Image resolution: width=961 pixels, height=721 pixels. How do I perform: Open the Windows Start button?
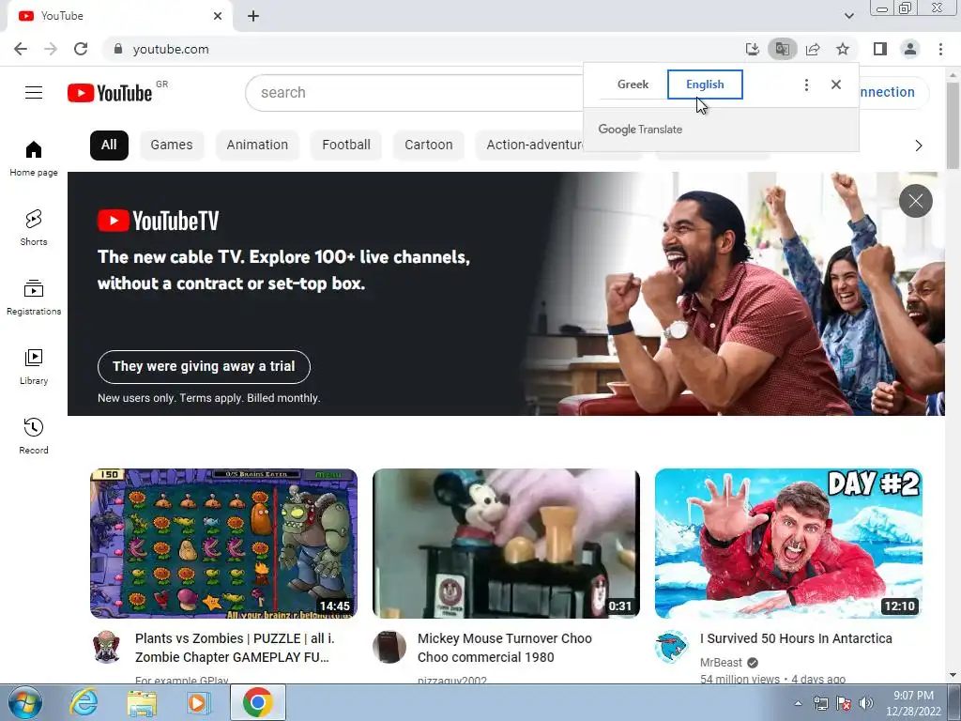[x=25, y=702]
